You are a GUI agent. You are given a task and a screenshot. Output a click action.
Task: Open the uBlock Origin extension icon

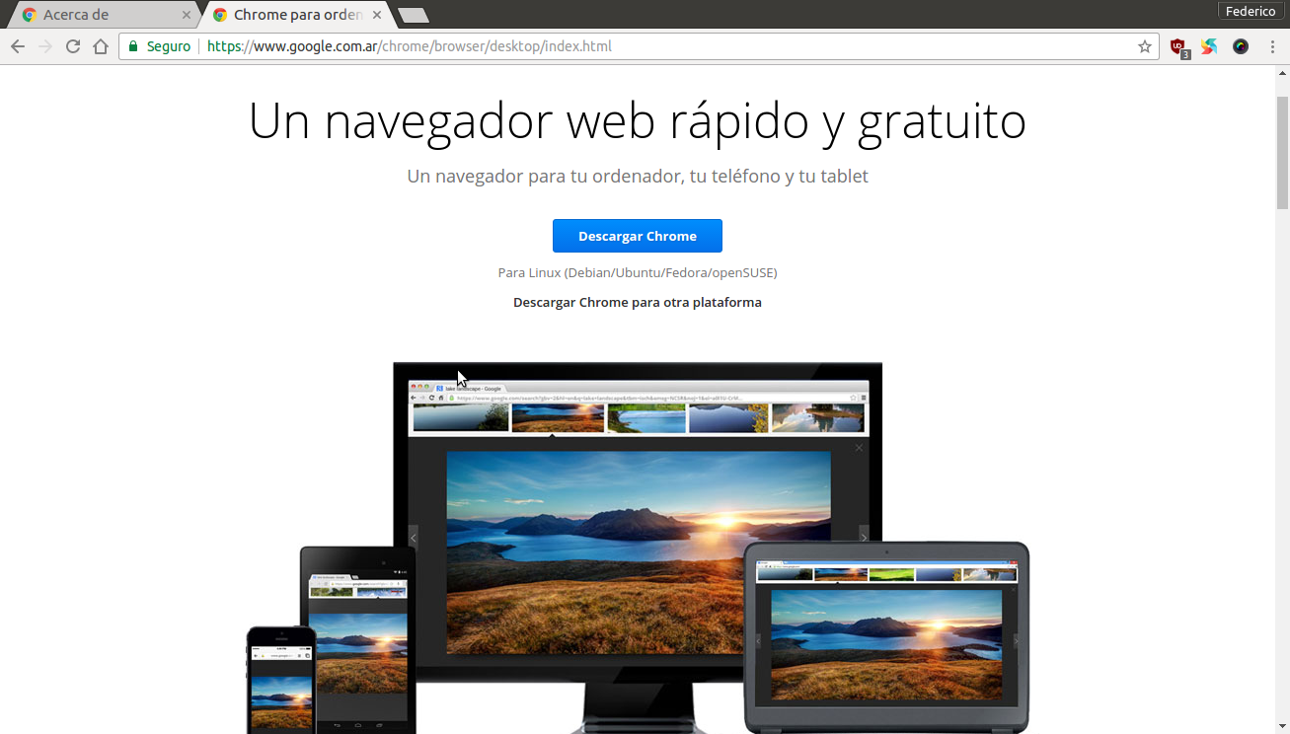pos(1177,46)
